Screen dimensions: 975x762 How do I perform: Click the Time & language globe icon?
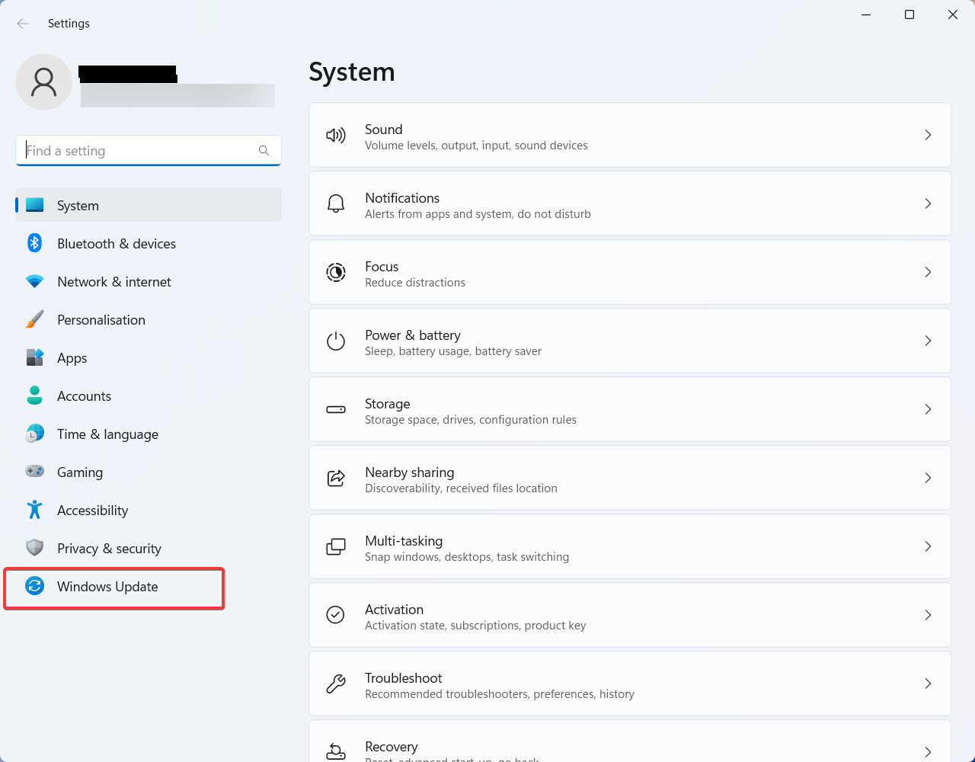[x=34, y=434]
